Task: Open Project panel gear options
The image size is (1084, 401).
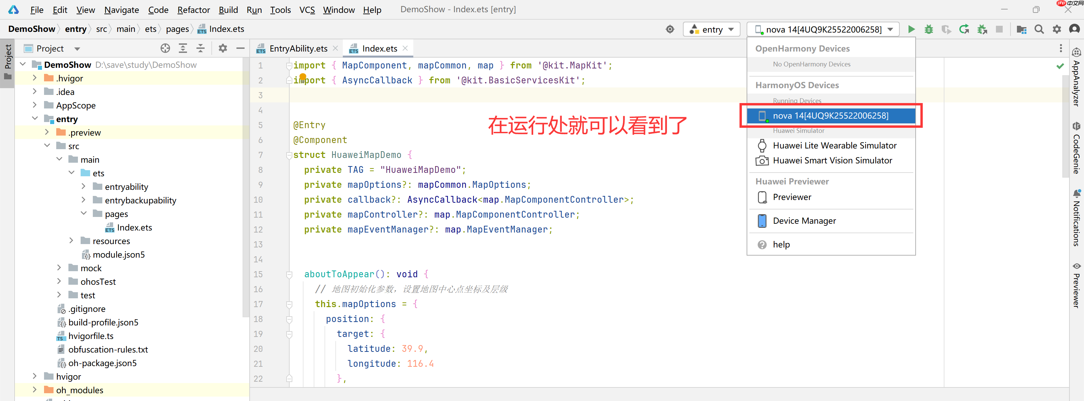Action: [x=223, y=48]
